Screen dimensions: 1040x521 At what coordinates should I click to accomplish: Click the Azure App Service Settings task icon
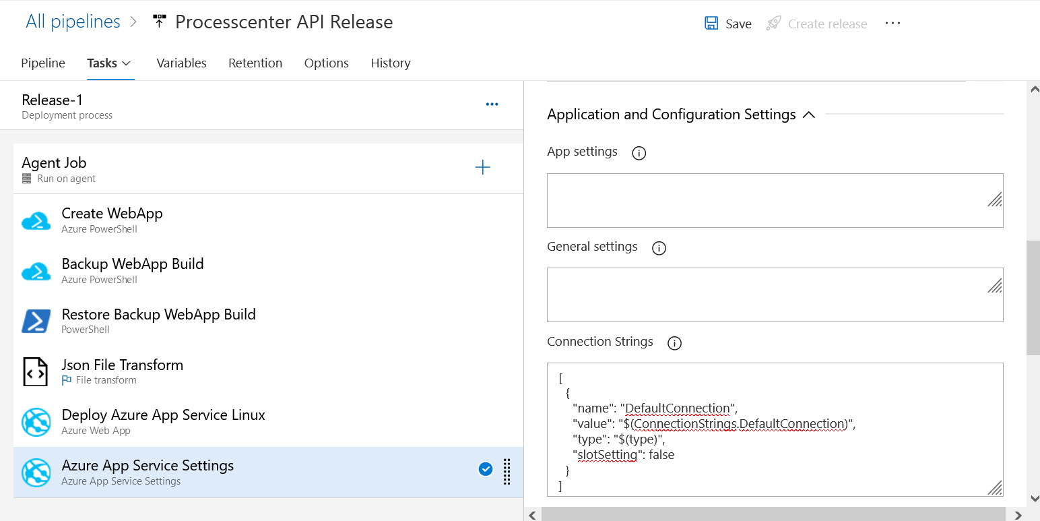pyautogui.click(x=36, y=472)
